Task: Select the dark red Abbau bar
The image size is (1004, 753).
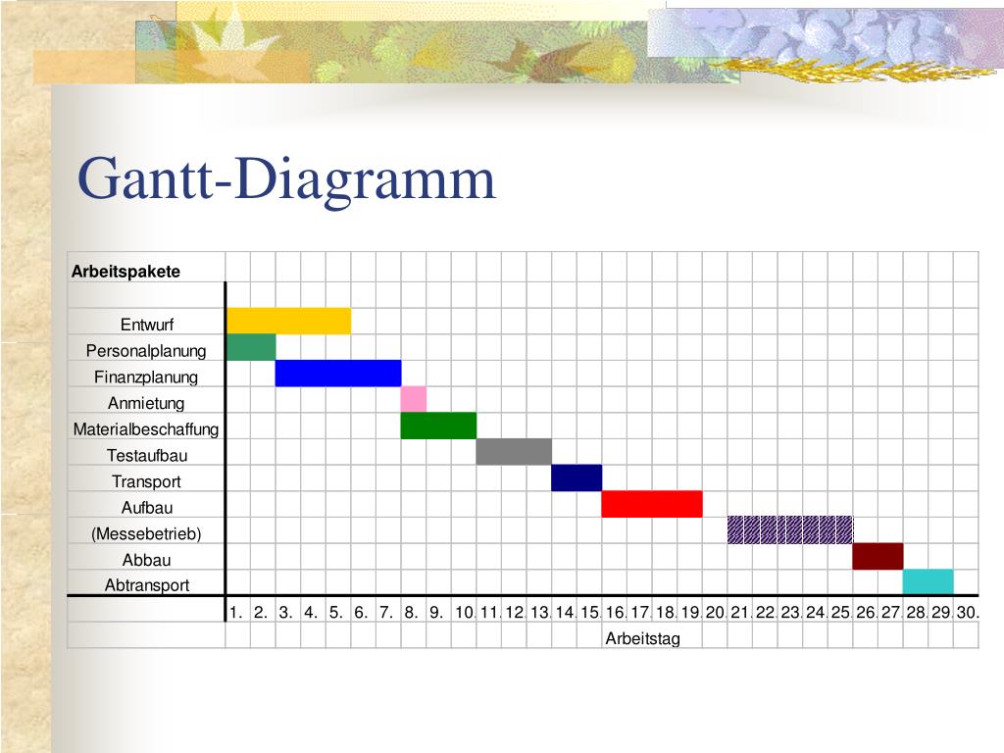Action: tap(878, 557)
